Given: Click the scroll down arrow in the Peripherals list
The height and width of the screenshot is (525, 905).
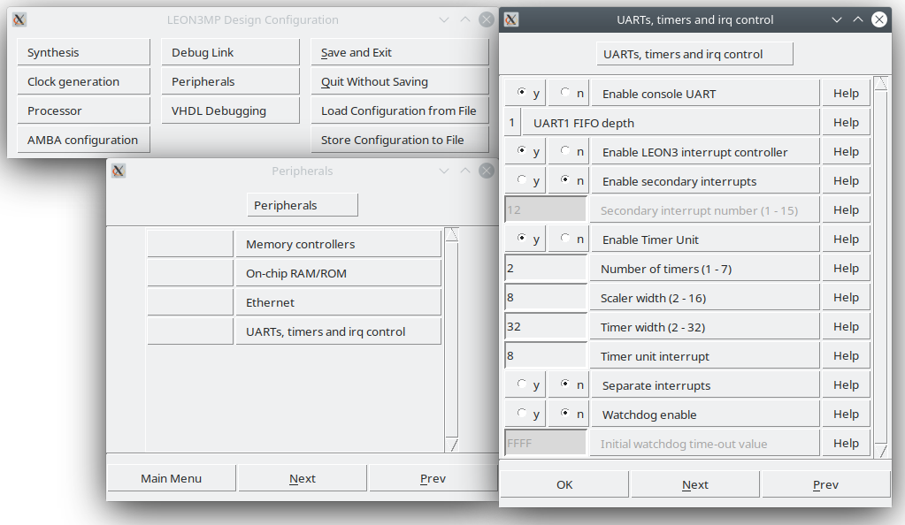Looking at the screenshot, I should point(452,445).
